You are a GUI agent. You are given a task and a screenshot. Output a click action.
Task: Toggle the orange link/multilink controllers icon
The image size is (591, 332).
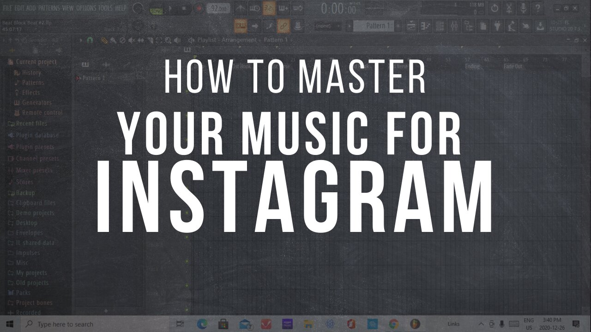click(283, 26)
